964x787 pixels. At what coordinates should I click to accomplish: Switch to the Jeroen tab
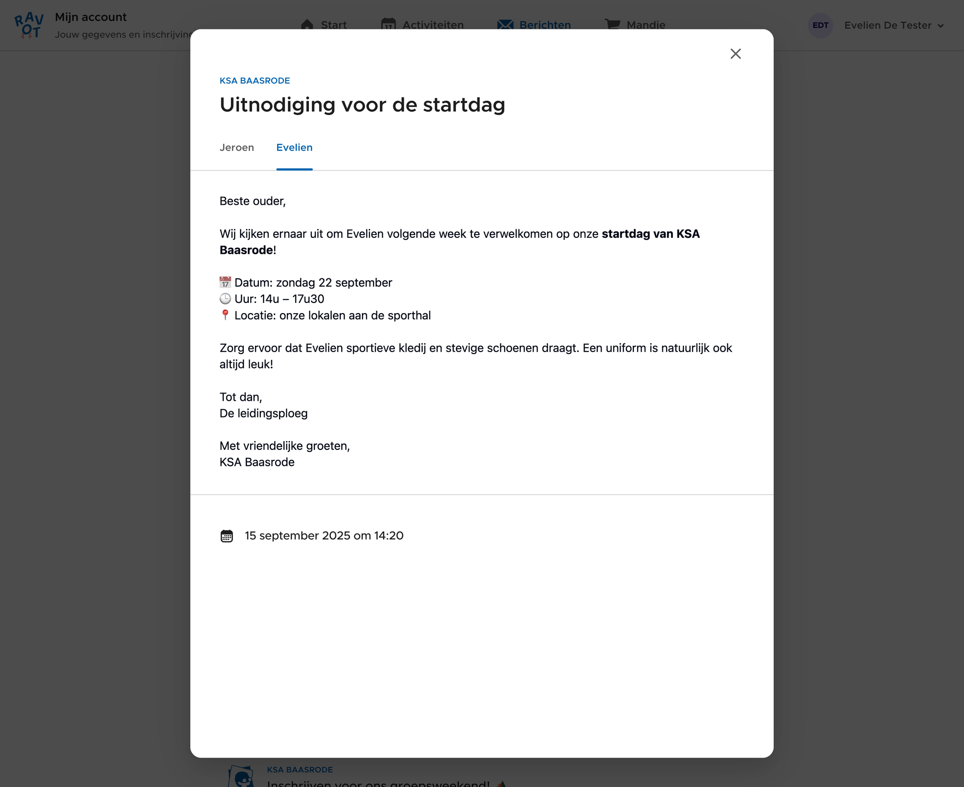(237, 147)
